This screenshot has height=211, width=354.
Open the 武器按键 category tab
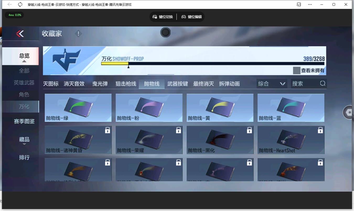tap(178, 84)
